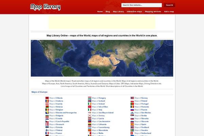Open the Blog menu item
This screenshot has height=136, width=204.
pos(108,12)
